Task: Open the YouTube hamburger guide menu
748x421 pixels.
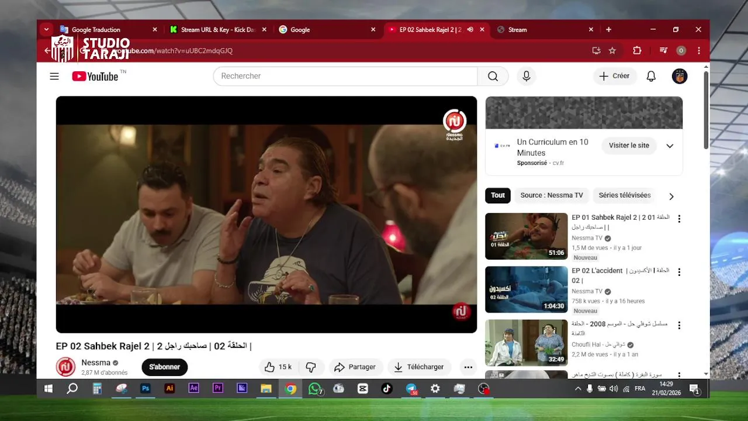Action: pos(54,76)
